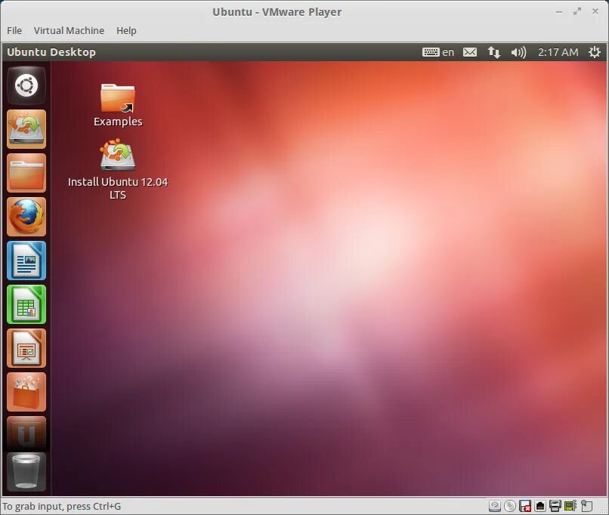
Task: Click the network adapter status icon
Action: coord(540,506)
